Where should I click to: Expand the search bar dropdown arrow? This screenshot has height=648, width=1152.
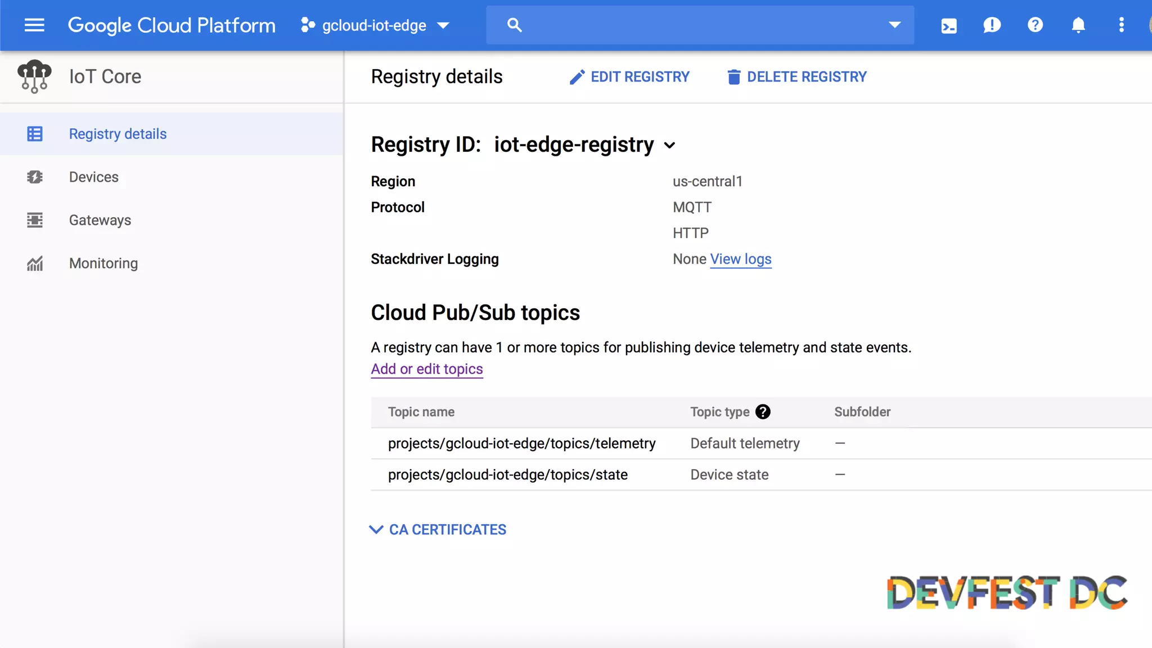point(894,25)
